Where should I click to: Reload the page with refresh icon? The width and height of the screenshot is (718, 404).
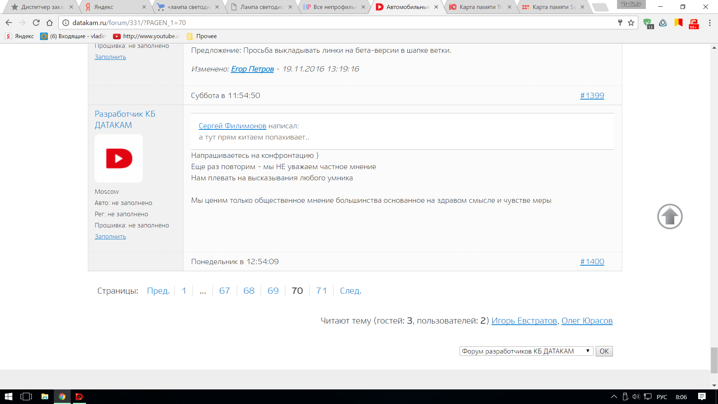click(x=36, y=23)
